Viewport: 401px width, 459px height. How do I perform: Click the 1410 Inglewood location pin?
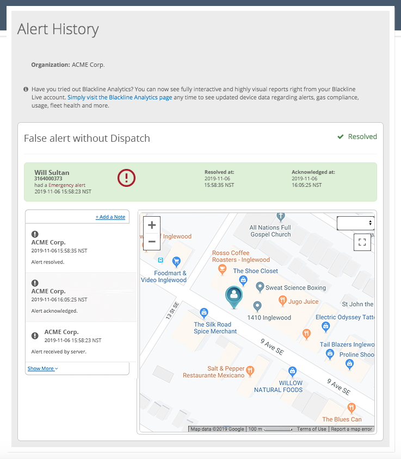257,306
